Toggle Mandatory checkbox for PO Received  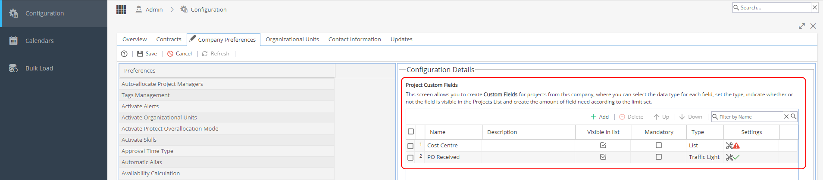659,157
